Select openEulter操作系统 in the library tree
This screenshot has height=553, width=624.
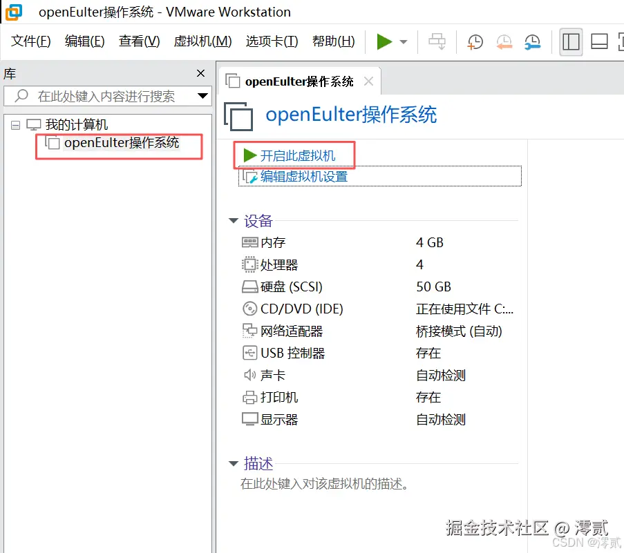(x=122, y=143)
